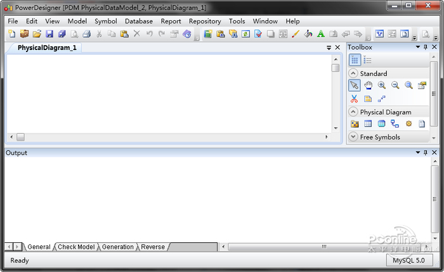
Task: Open the Tools menu
Action: 237,21
